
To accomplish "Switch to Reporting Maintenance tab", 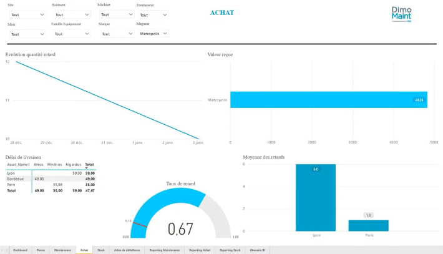I will tap(165, 250).
